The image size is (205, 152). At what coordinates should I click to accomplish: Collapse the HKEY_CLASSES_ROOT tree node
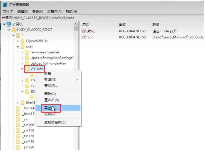8,30
